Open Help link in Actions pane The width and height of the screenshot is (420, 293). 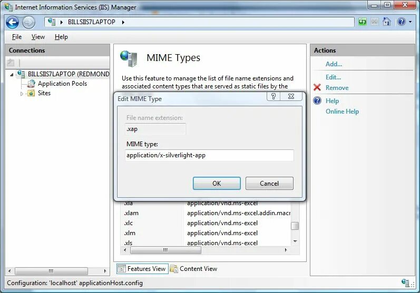click(332, 101)
